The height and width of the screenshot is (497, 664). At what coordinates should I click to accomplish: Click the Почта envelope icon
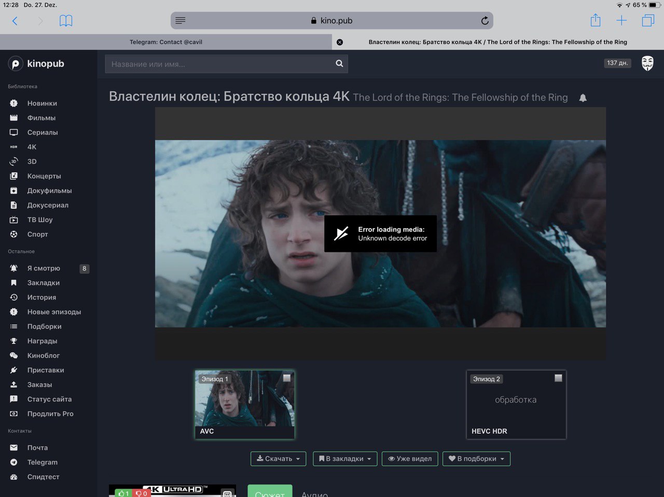(14, 448)
